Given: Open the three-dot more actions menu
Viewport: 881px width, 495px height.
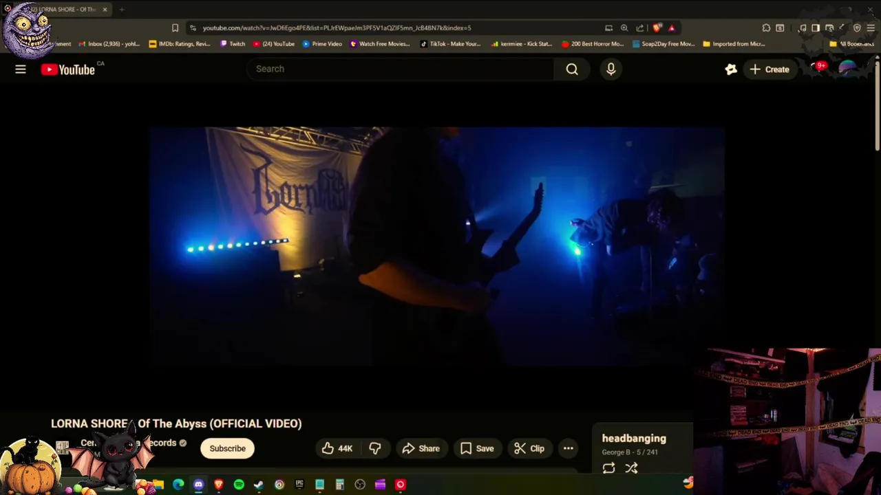Looking at the screenshot, I should coord(569,448).
